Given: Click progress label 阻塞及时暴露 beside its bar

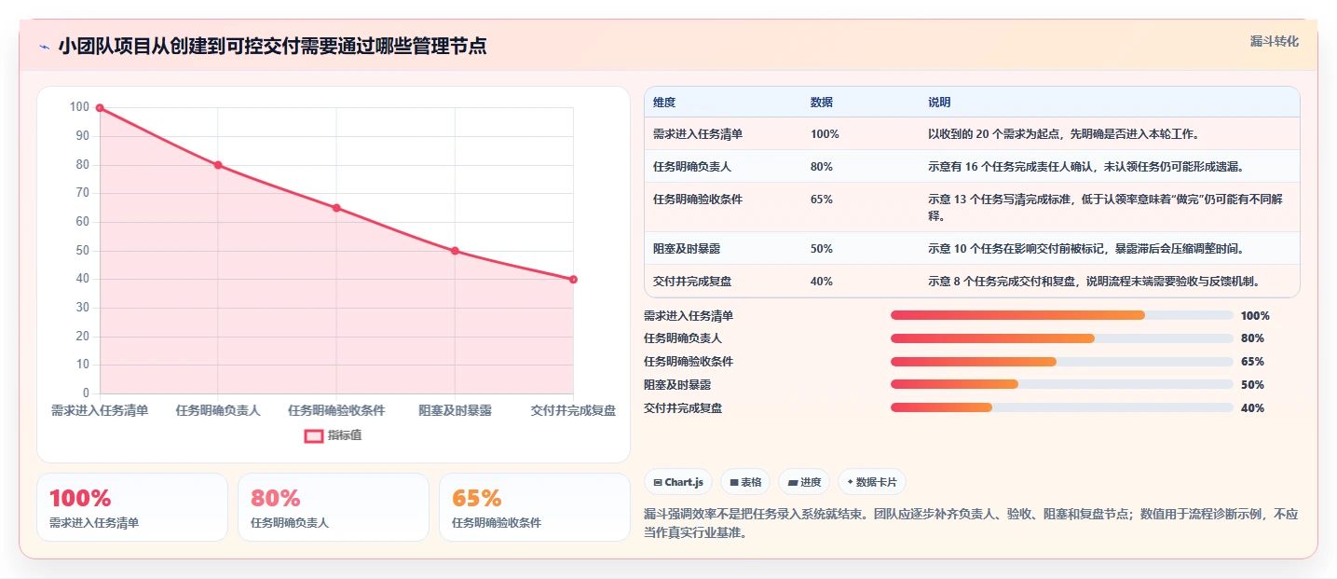Looking at the screenshot, I should pos(677,384).
